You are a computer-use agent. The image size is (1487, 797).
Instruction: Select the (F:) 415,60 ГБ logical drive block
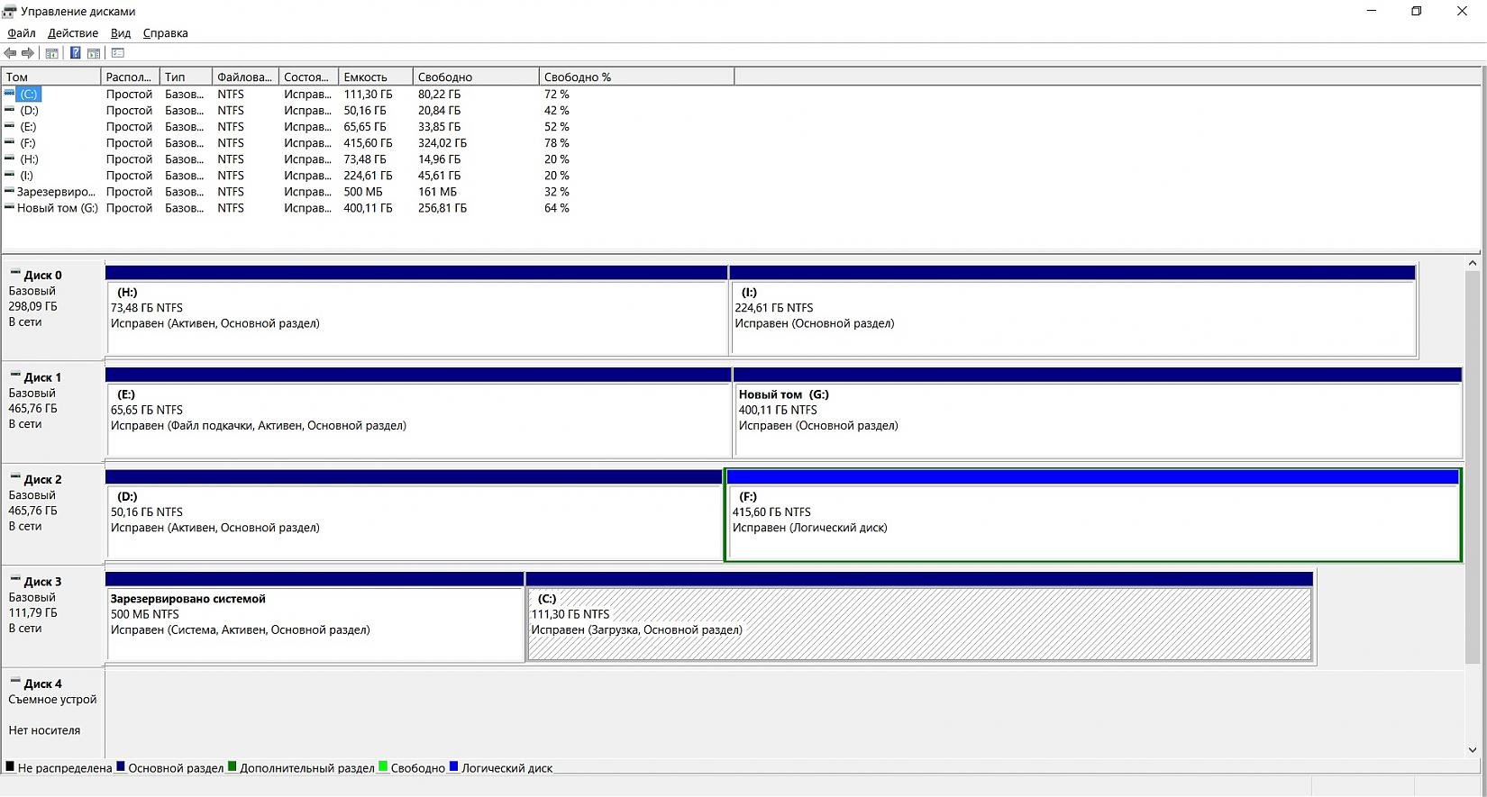[1093, 515]
